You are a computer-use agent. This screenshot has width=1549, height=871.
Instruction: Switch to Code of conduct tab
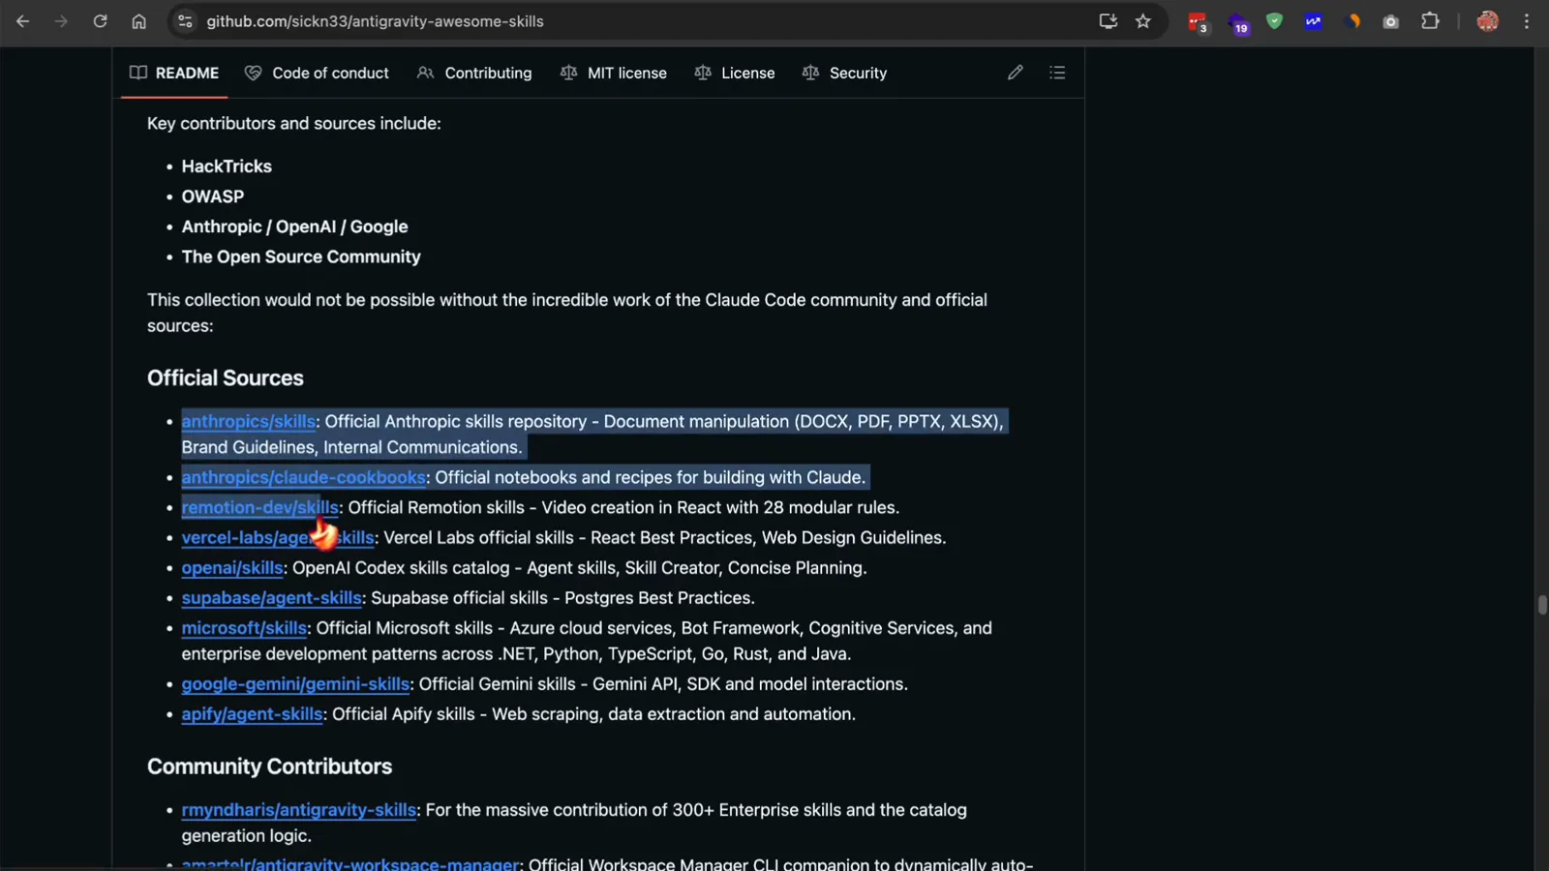pyautogui.click(x=317, y=73)
